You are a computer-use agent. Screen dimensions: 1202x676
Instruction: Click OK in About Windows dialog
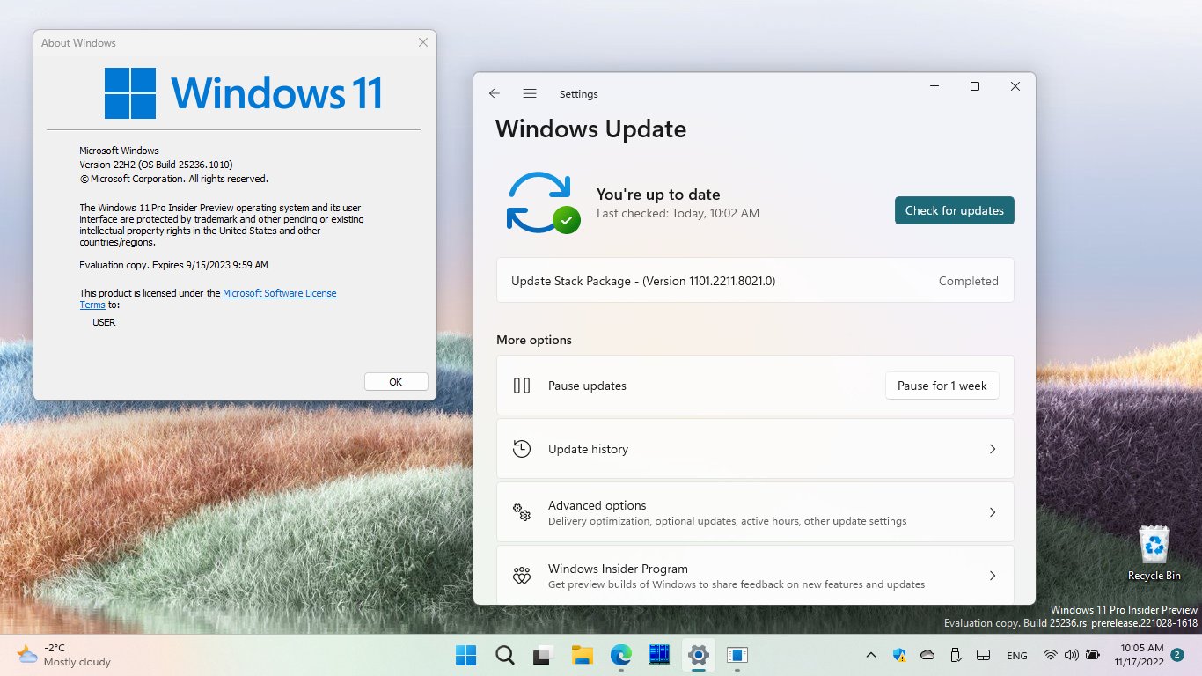coord(396,382)
